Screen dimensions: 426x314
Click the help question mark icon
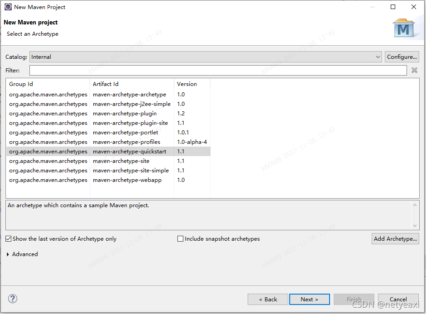click(13, 299)
